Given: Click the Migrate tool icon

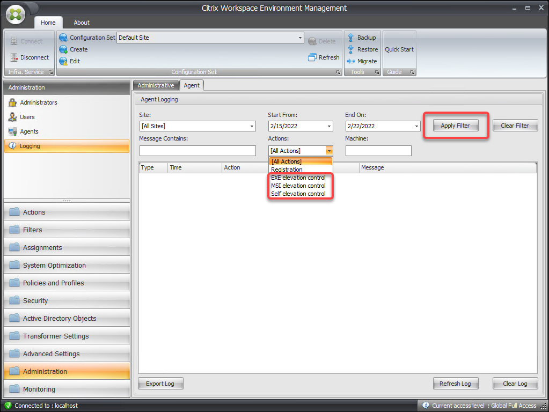Looking at the screenshot, I should [x=351, y=61].
